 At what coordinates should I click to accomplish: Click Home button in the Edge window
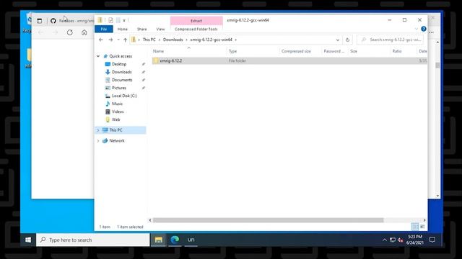(84, 32)
